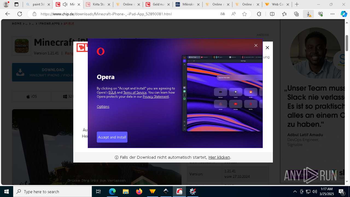The width and height of the screenshot is (350, 197).
Task: Switch to the Krita Stu tab
Action: tap(98, 4)
